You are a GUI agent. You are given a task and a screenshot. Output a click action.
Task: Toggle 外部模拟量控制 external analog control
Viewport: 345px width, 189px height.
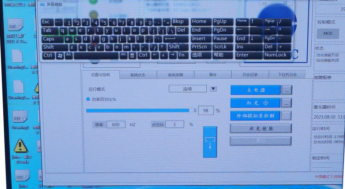(x=255, y=116)
